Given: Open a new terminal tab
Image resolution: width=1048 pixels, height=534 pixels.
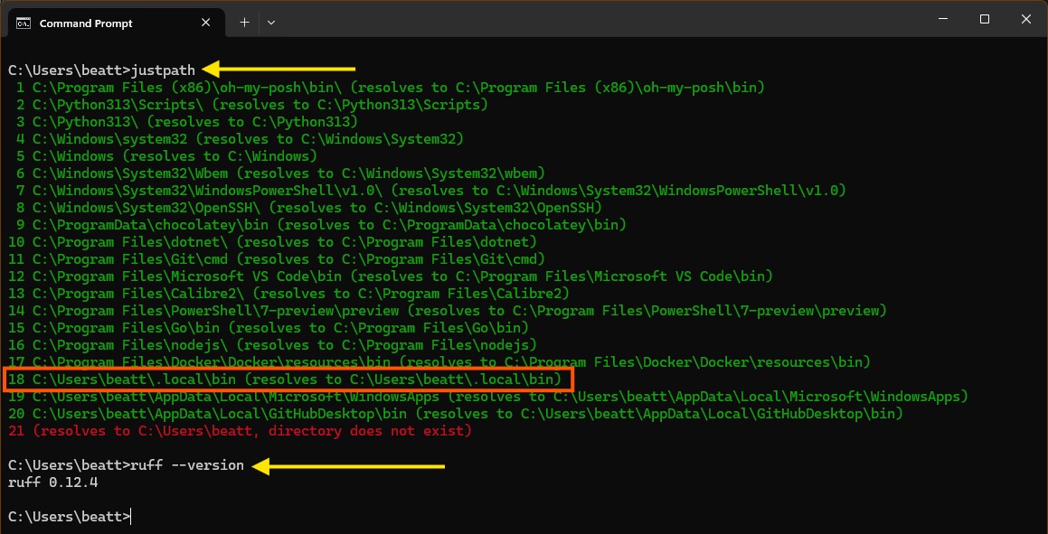Looking at the screenshot, I should pos(244,22).
